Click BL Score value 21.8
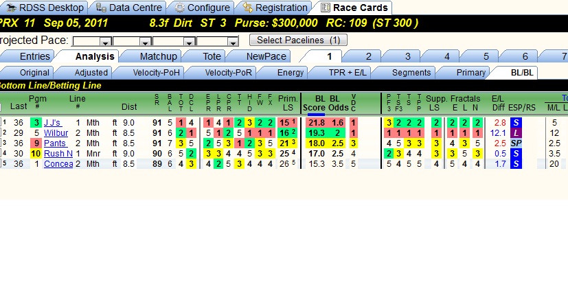Viewport: 568px width, 302px height. pyautogui.click(x=316, y=123)
